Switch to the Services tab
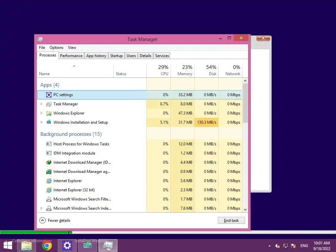336x252 pixels. pyautogui.click(x=162, y=56)
